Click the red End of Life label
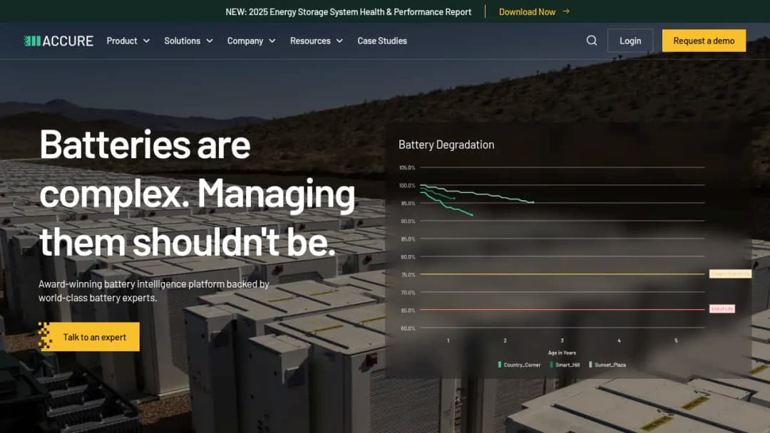The height and width of the screenshot is (433, 770). 722,309
